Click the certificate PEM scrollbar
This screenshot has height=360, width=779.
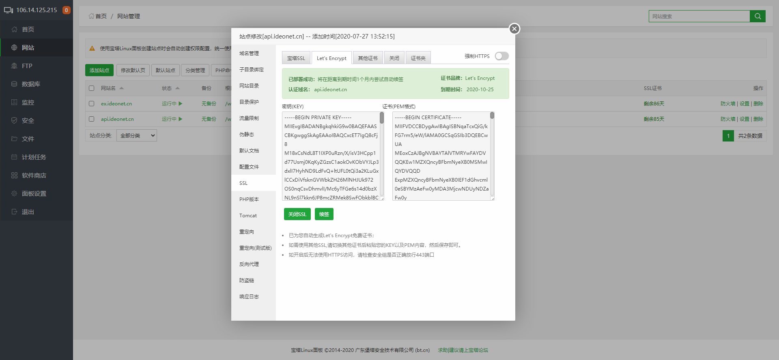492,116
